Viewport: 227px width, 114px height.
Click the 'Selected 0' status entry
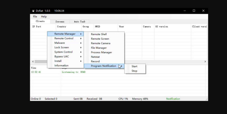[51, 99]
